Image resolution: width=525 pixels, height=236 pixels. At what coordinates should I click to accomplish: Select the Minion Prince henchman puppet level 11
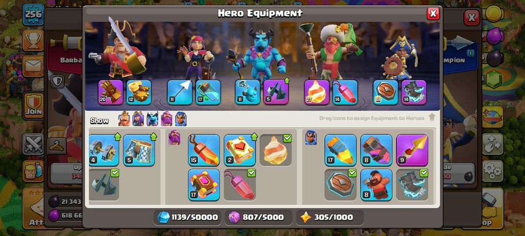coord(247,92)
